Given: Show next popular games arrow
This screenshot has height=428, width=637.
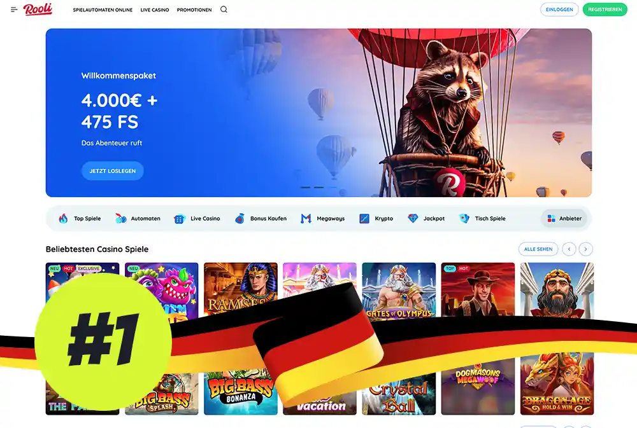Looking at the screenshot, I should pos(586,249).
